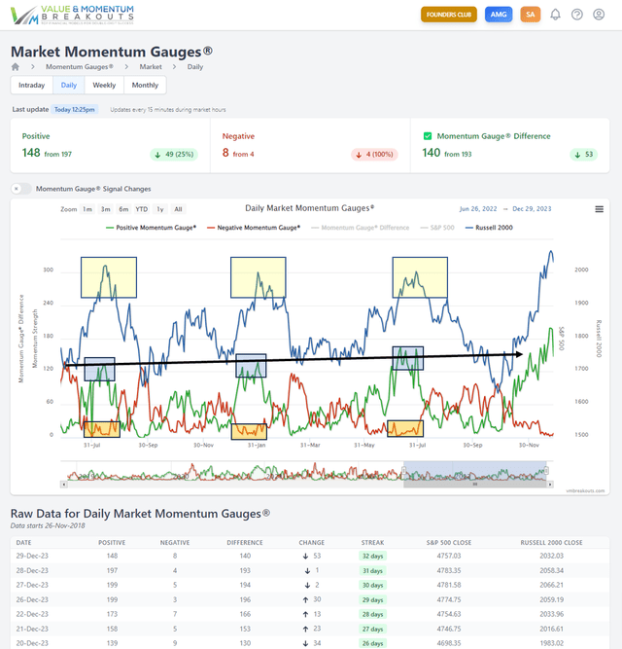The width and height of the screenshot is (622, 649).
Task: Click the POSITIVE column header
Action: [x=112, y=543]
